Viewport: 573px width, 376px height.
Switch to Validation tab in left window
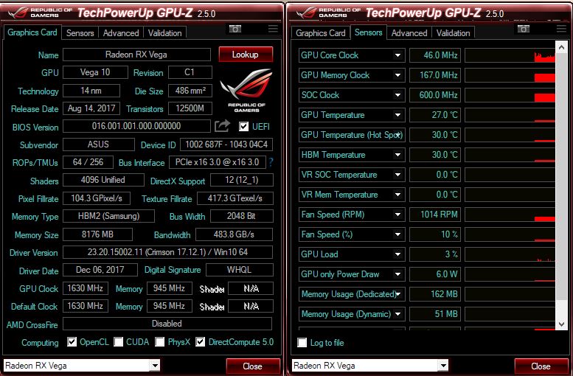point(164,33)
